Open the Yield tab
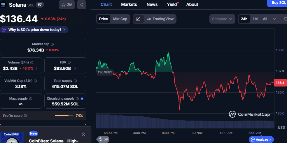Screen dimensions: 287x143 172,4
